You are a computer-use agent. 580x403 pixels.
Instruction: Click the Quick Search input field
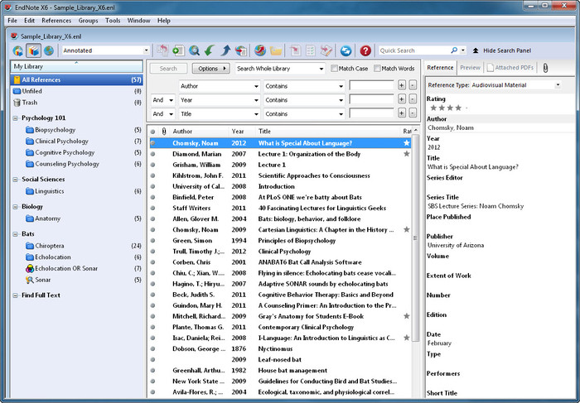pyautogui.click(x=413, y=50)
